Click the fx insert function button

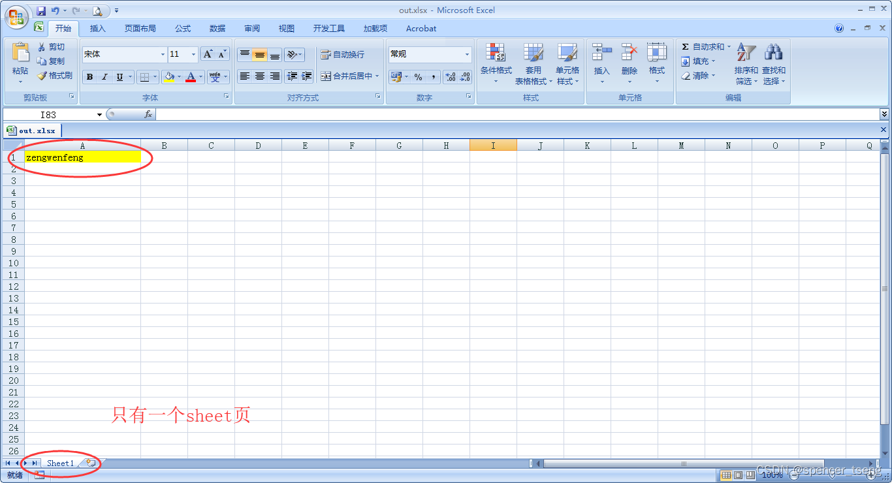(148, 114)
